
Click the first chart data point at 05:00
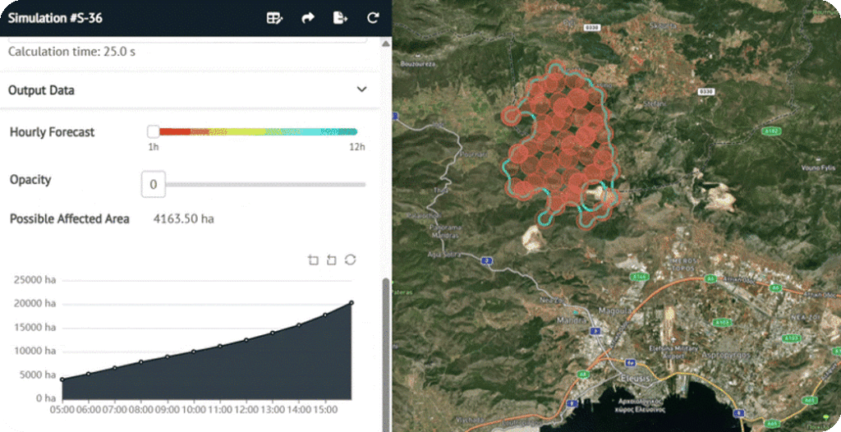[x=62, y=379]
